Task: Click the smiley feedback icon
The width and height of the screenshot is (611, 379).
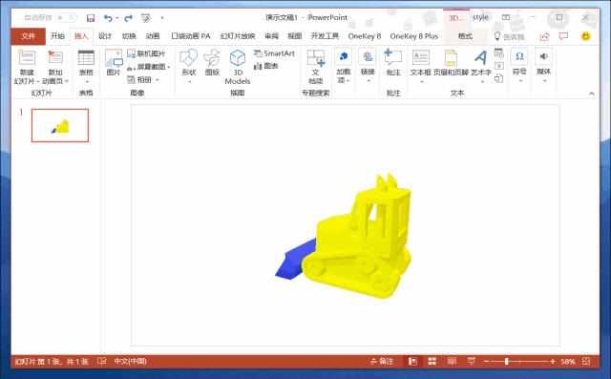Action: 585,36
